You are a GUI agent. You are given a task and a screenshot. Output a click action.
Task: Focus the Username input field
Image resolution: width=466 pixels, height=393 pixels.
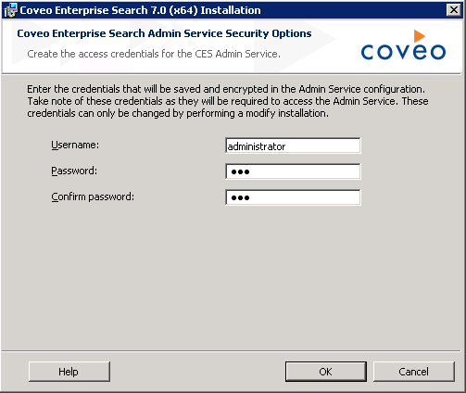point(293,146)
